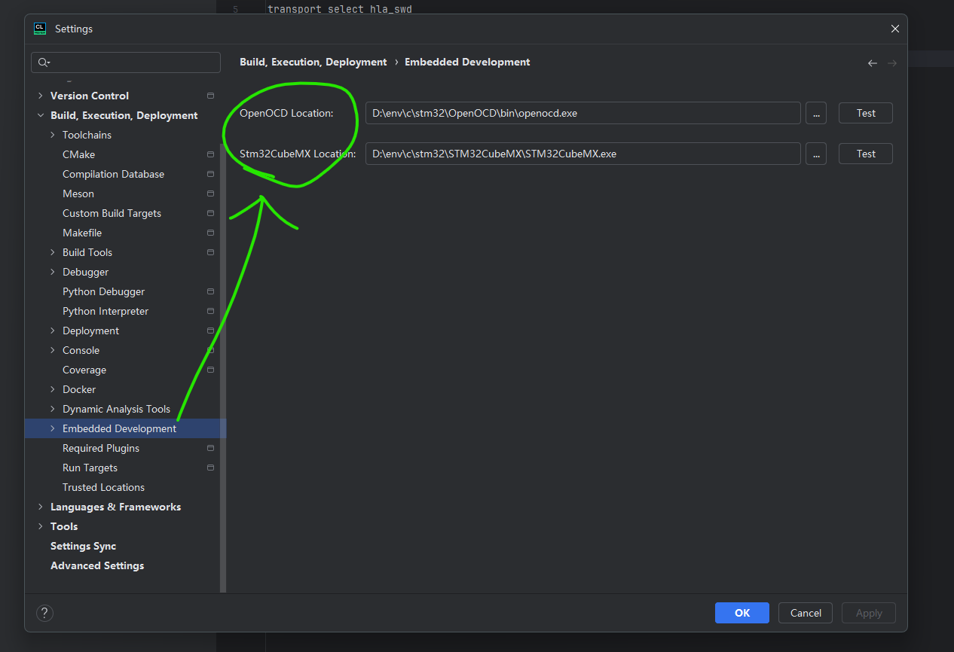The image size is (954, 652).
Task: Expand the Toolchains node
Action: 52,135
